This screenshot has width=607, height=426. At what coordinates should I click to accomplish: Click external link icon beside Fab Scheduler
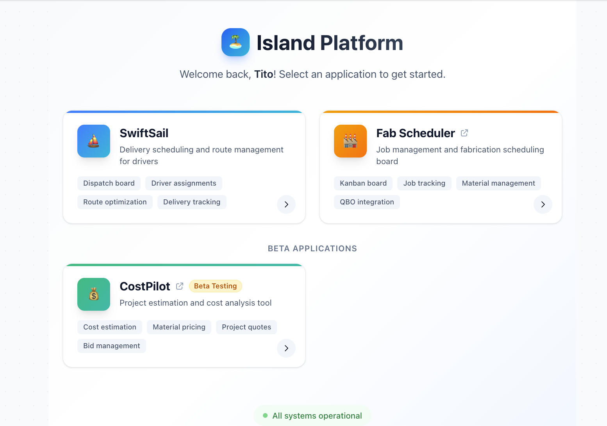[x=464, y=133]
